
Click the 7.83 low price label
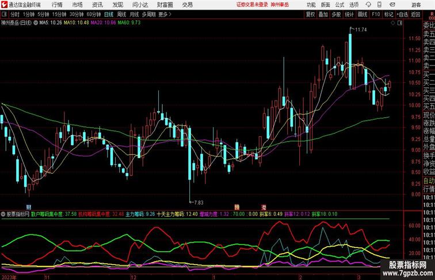[199, 202]
